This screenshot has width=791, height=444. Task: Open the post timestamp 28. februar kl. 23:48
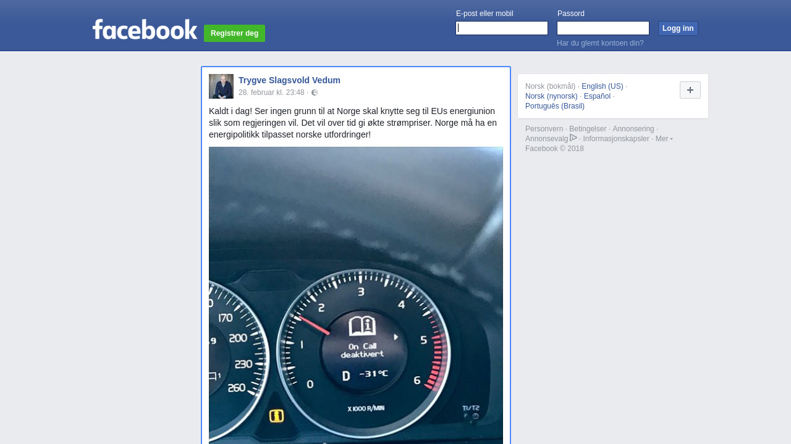click(271, 92)
